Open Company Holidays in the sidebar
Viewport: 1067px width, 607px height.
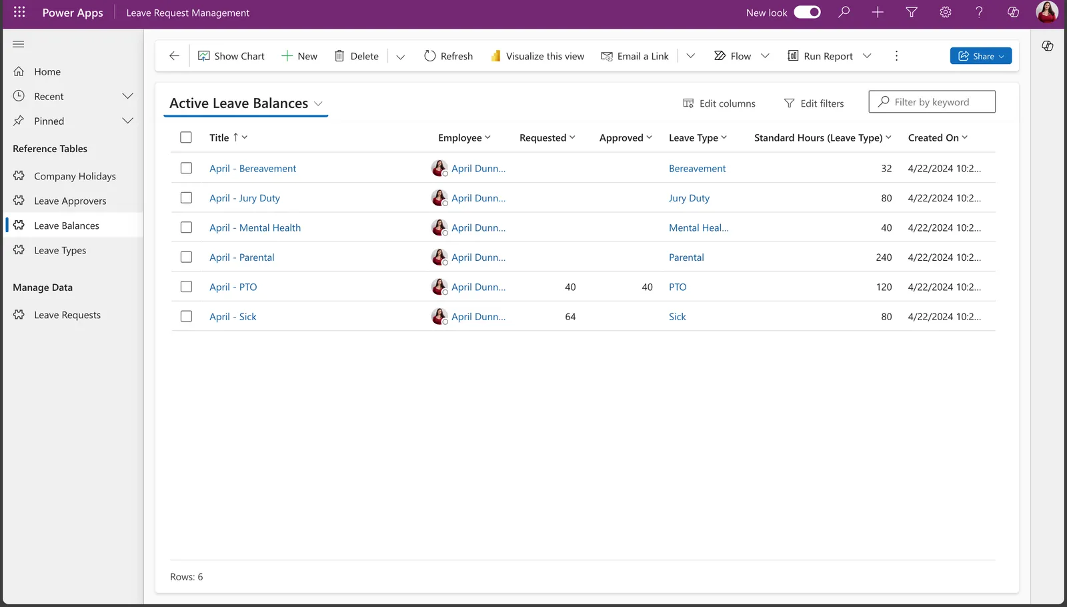pos(73,176)
